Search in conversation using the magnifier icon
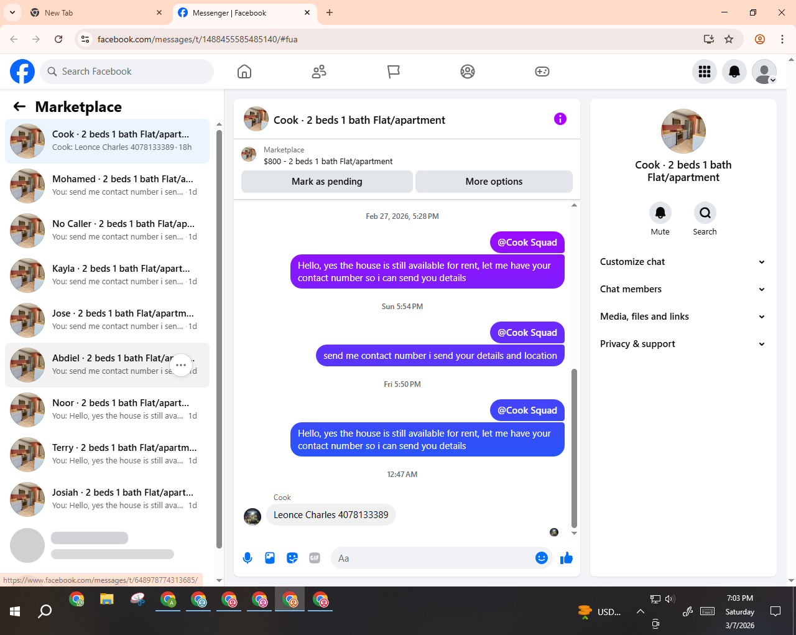The image size is (796, 635). tap(705, 213)
